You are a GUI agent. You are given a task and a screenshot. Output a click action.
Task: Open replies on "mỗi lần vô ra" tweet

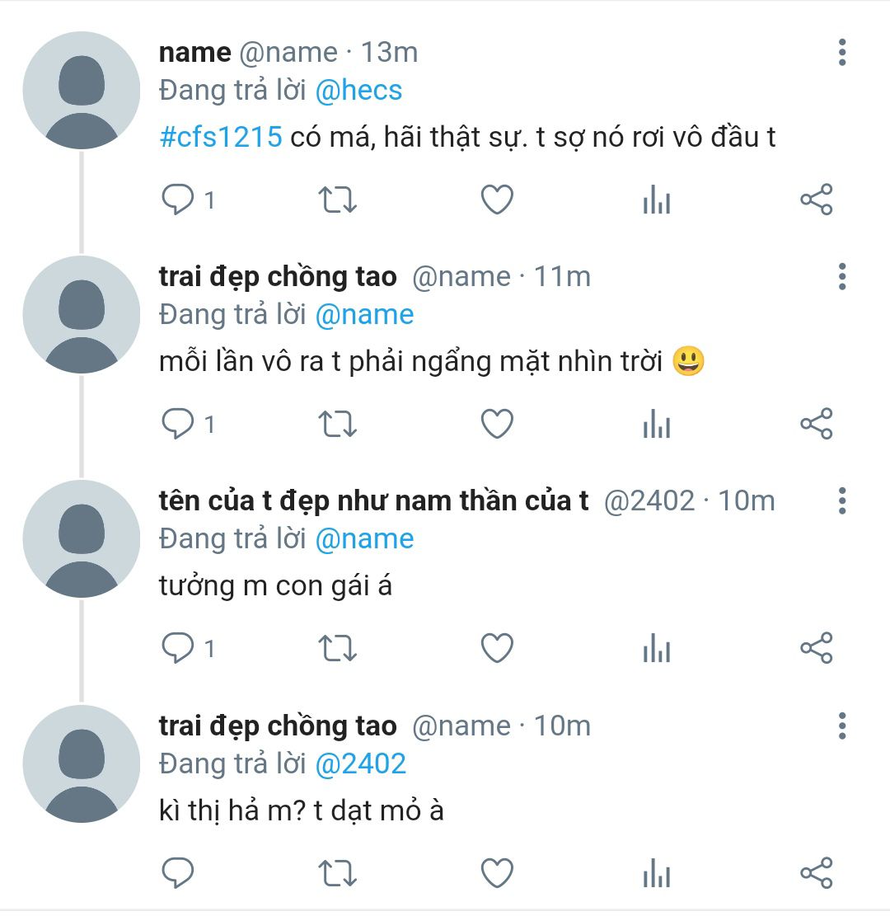(x=177, y=425)
